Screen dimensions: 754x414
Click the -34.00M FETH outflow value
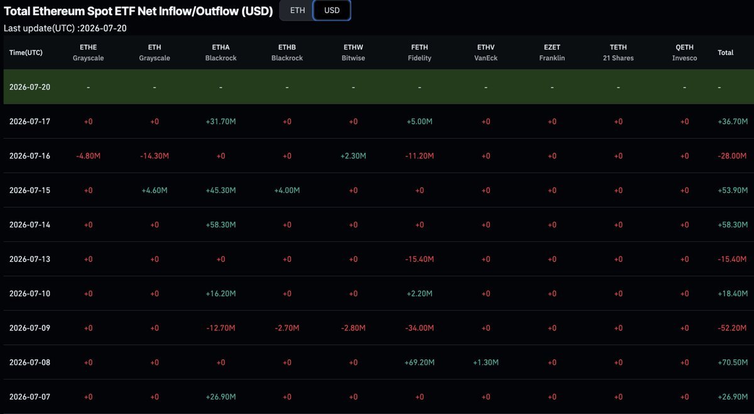click(420, 328)
